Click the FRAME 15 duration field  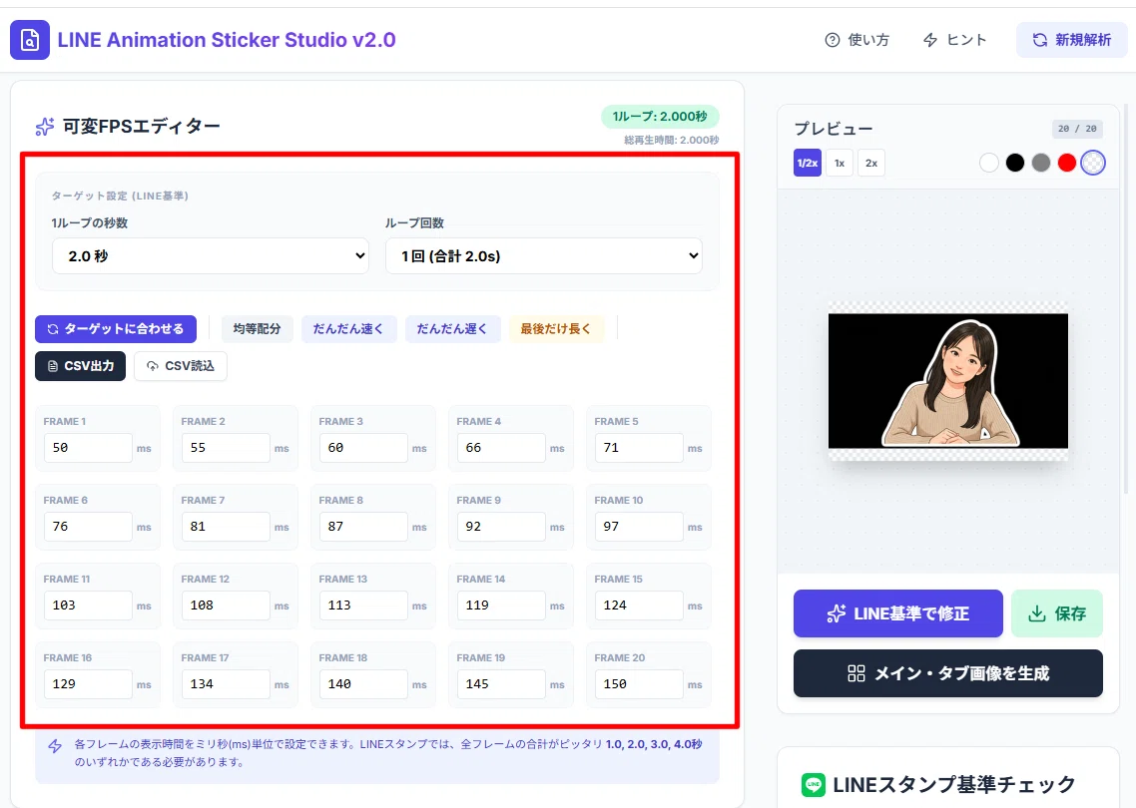(x=638, y=606)
